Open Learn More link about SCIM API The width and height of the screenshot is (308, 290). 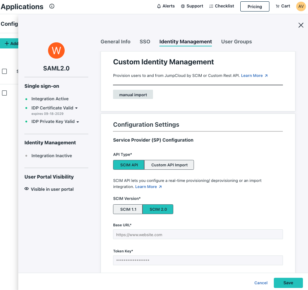[148, 187]
